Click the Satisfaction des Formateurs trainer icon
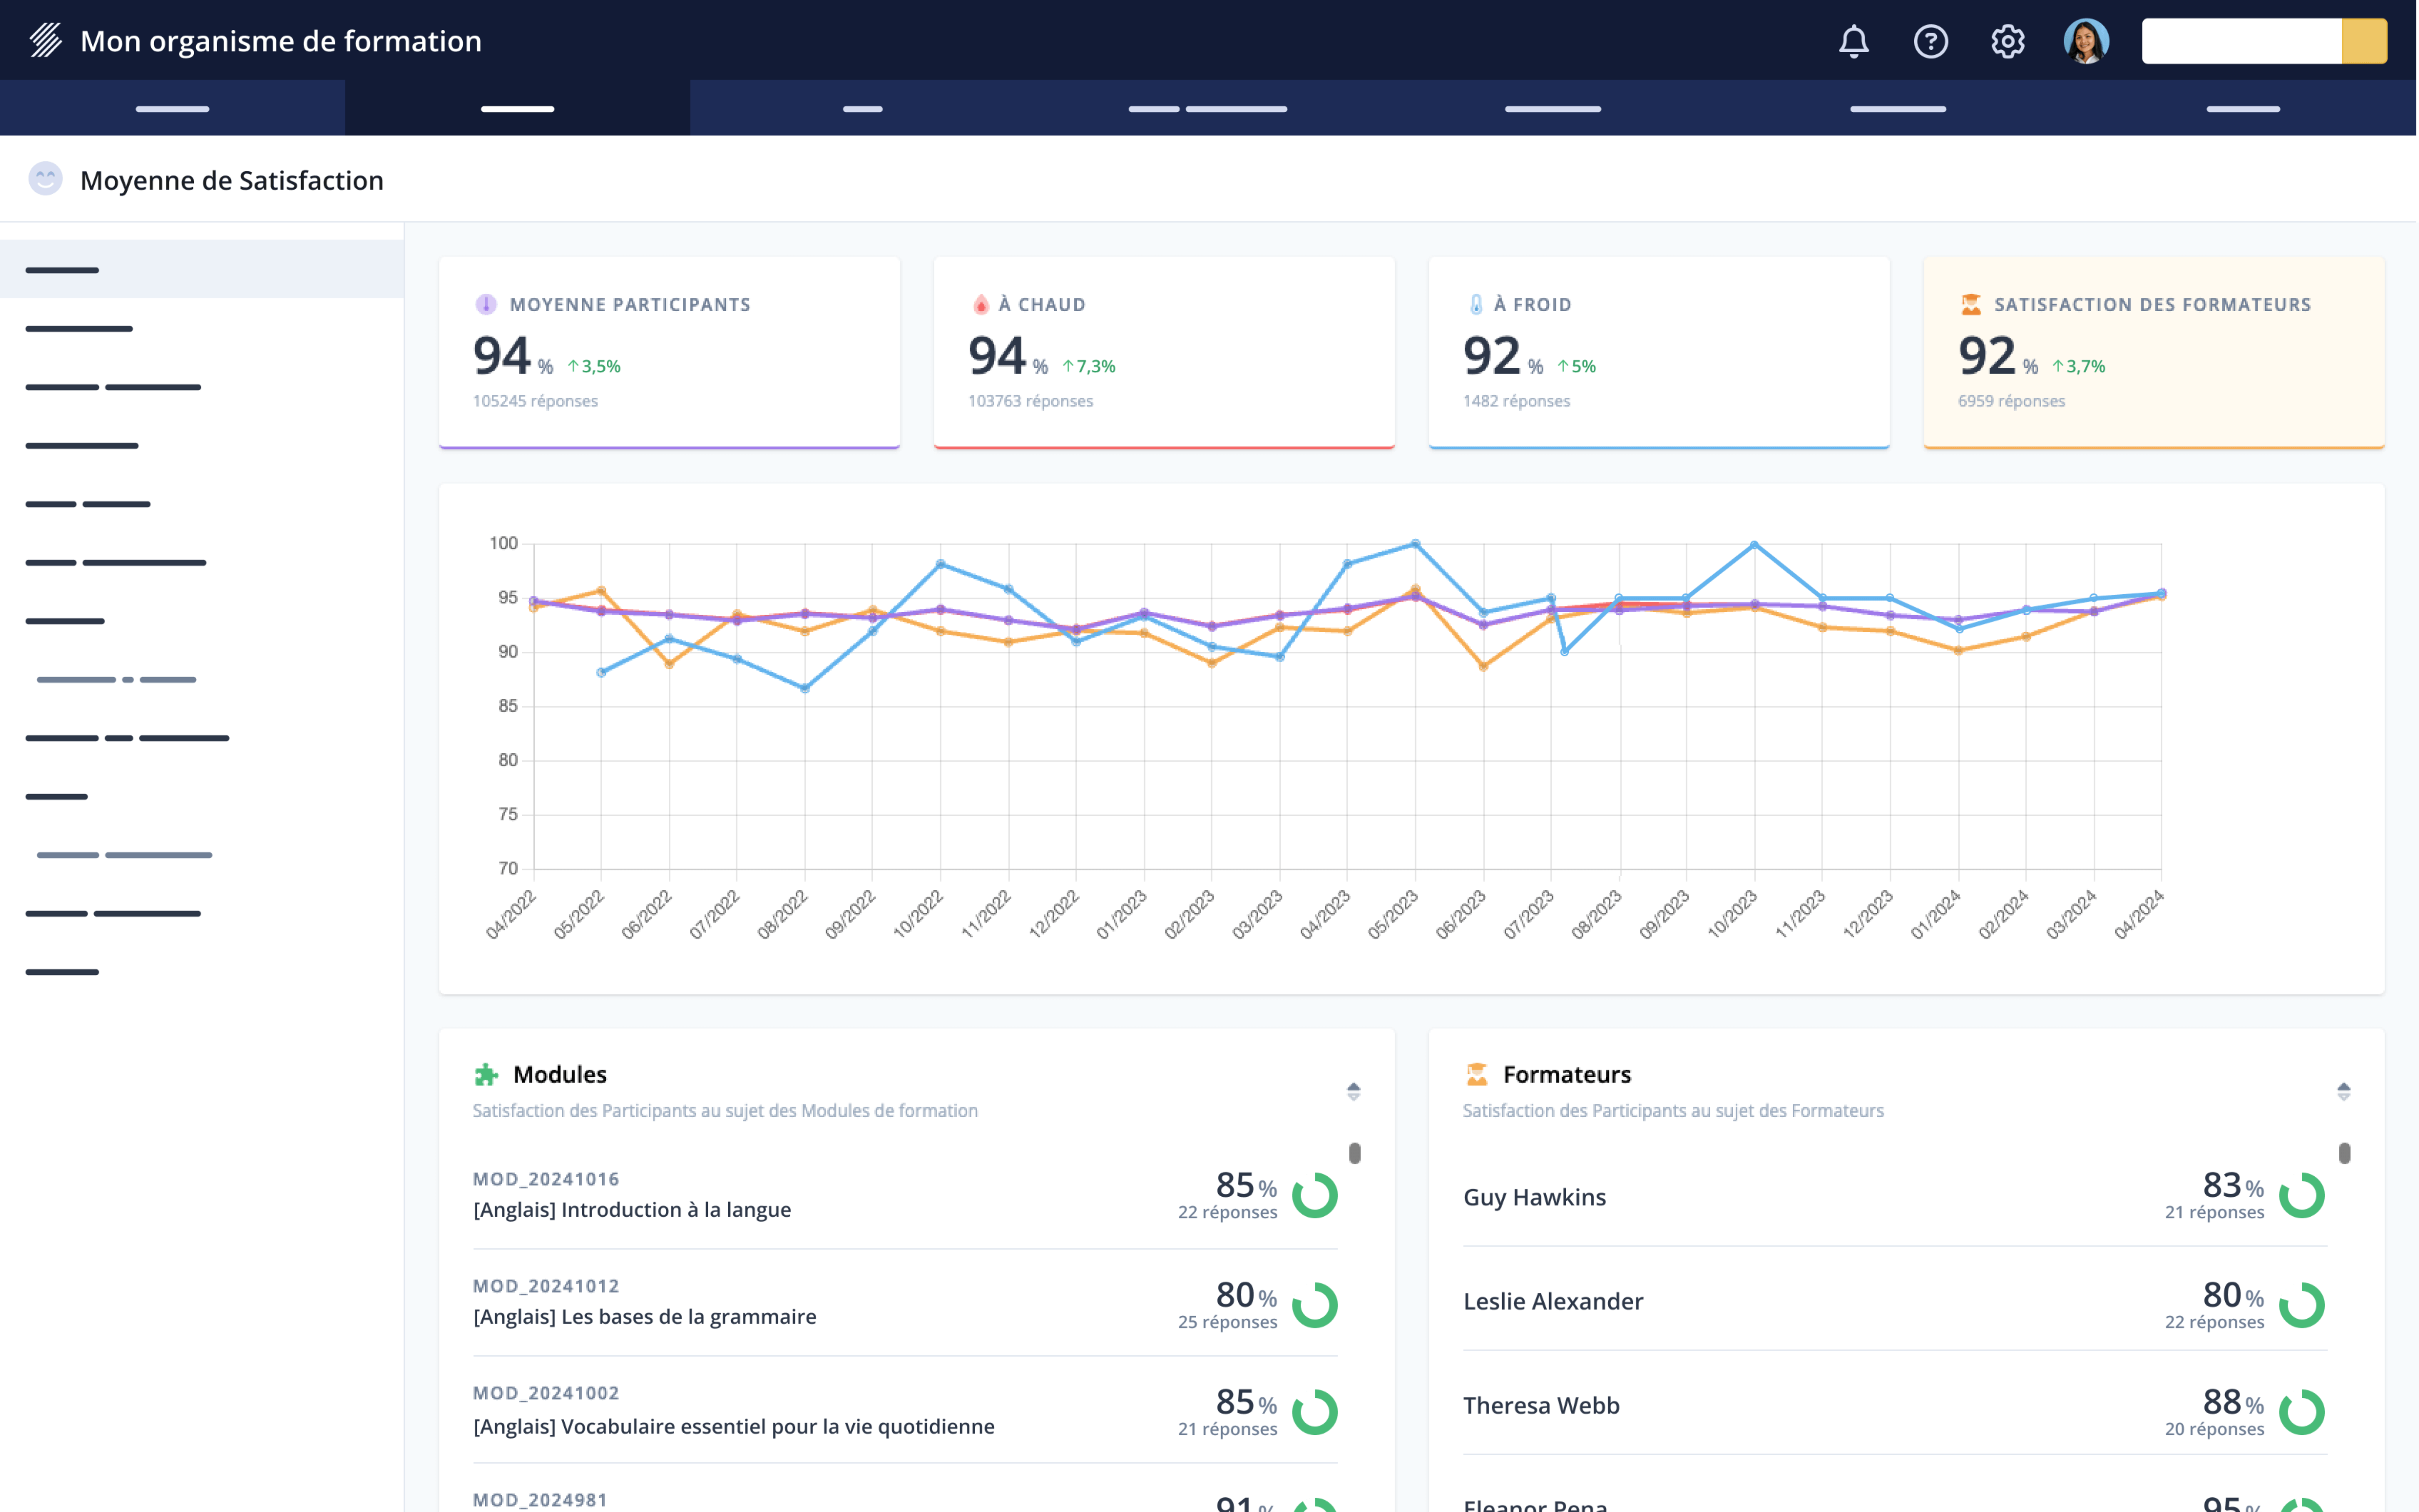This screenshot has height=1512, width=2419. click(x=1971, y=304)
